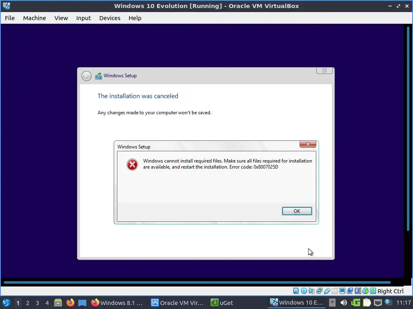413x309 pixels.
Task: Click the show desktop taskbar icon
Action: [82, 303]
